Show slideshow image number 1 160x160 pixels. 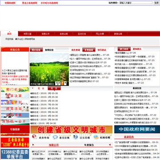point(56,83)
